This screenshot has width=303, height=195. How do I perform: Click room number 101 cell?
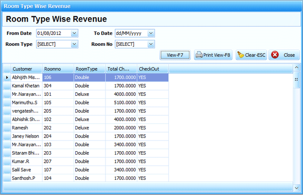[58, 94]
